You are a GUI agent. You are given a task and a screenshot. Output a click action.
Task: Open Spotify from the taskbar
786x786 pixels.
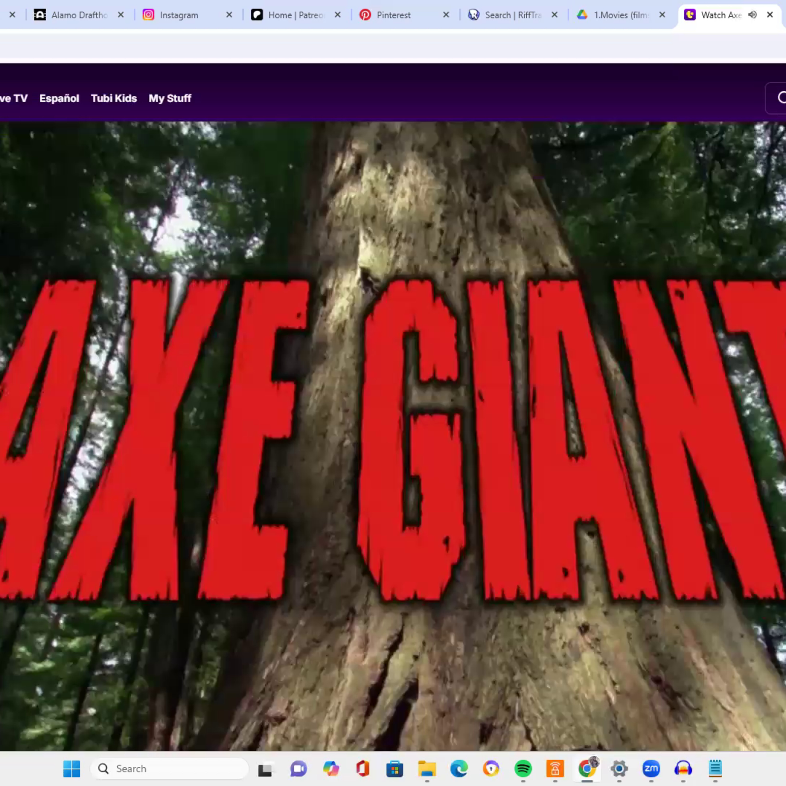click(523, 768)
